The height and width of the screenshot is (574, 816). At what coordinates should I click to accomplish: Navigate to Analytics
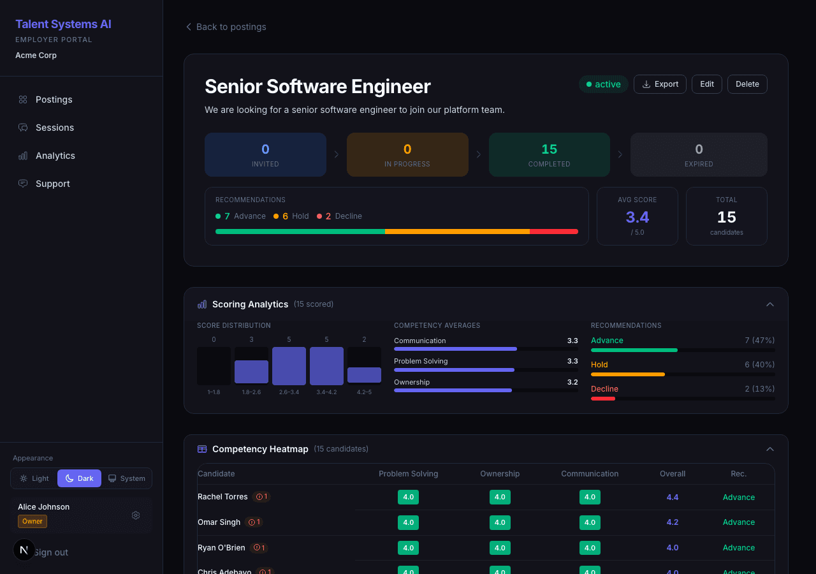(82, 156)
